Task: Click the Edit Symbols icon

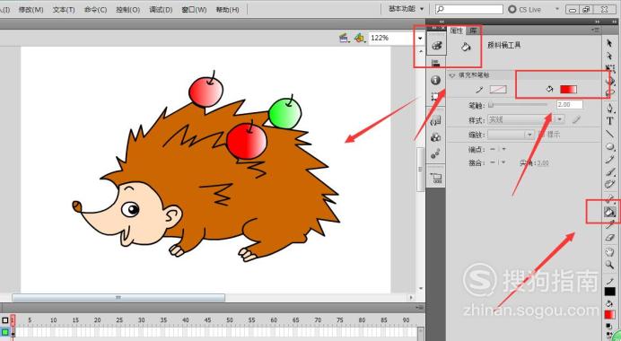Action: [x=359, y=38]
